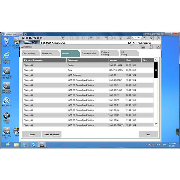Select the 3.41.00 FR version row
The height and width of the screenshot is (180, 180).
pos(88,100)
